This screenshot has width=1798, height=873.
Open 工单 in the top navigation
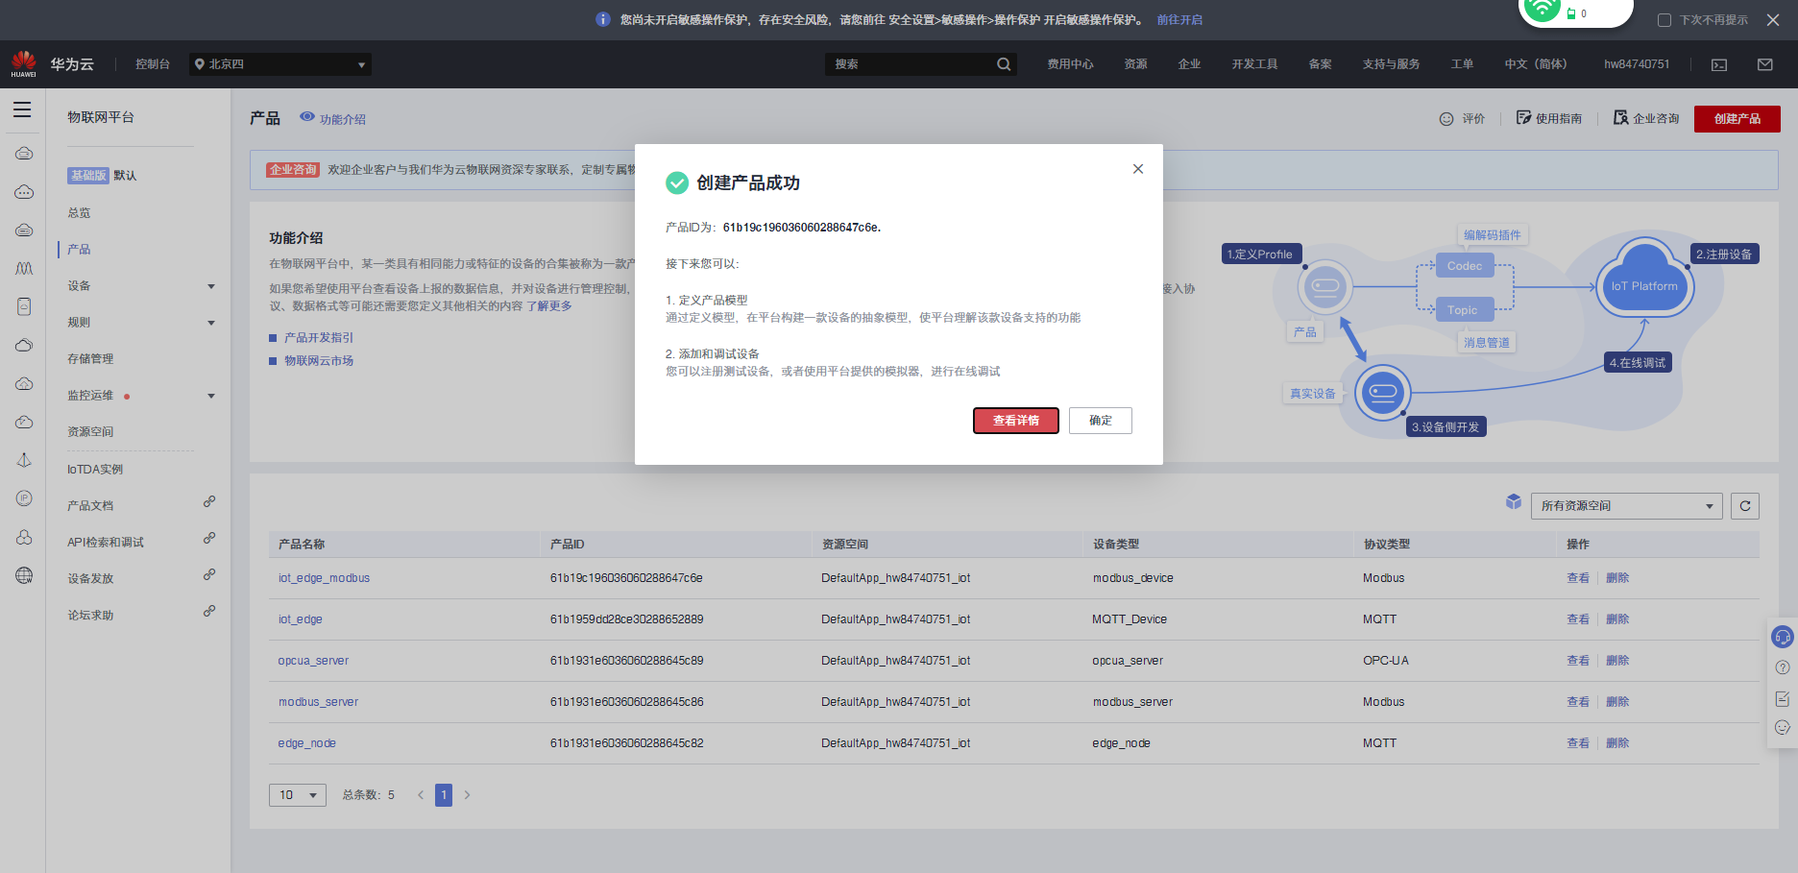(x=1462, y=64)
